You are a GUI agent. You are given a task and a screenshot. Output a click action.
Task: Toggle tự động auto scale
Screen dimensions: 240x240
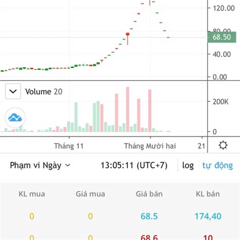coord(218,166)
